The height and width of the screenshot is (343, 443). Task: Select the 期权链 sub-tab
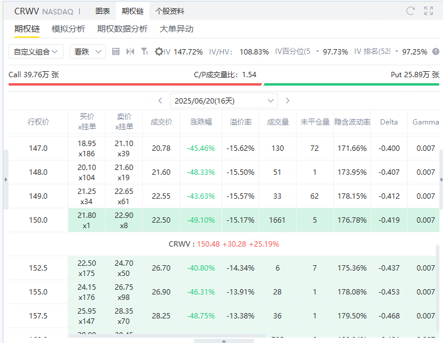pos(27,29)
